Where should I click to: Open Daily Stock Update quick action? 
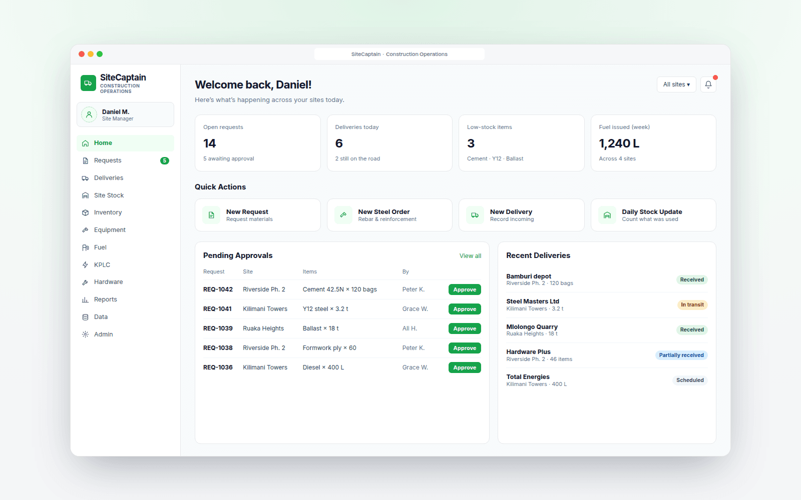[x=653, y=215]
